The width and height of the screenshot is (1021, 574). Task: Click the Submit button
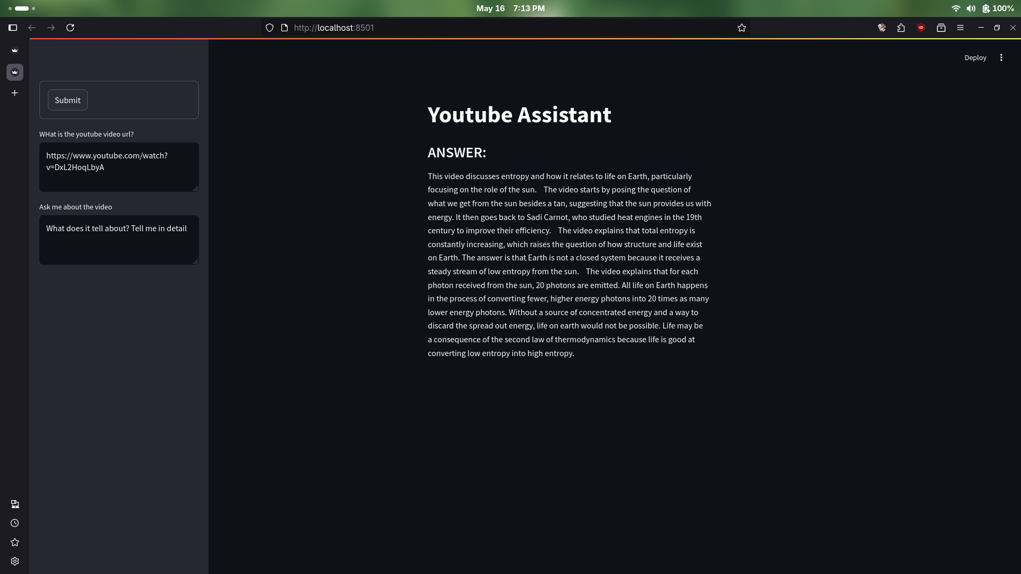tap(68, 100)
